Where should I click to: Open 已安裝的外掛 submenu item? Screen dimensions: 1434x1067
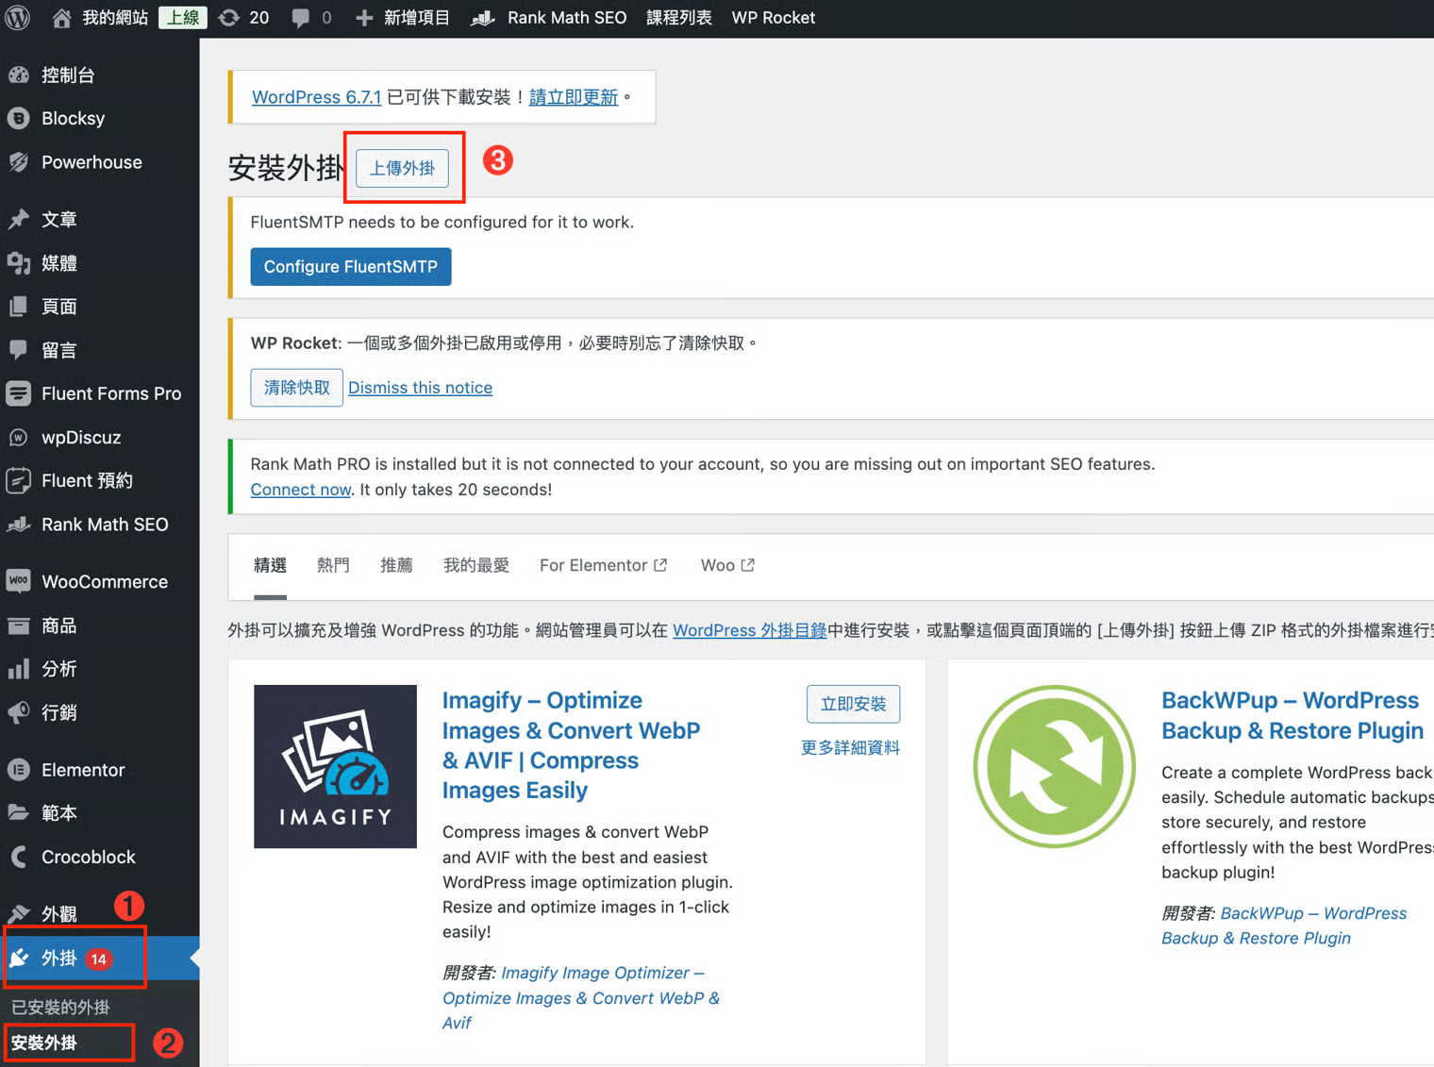click(60, 1008)
